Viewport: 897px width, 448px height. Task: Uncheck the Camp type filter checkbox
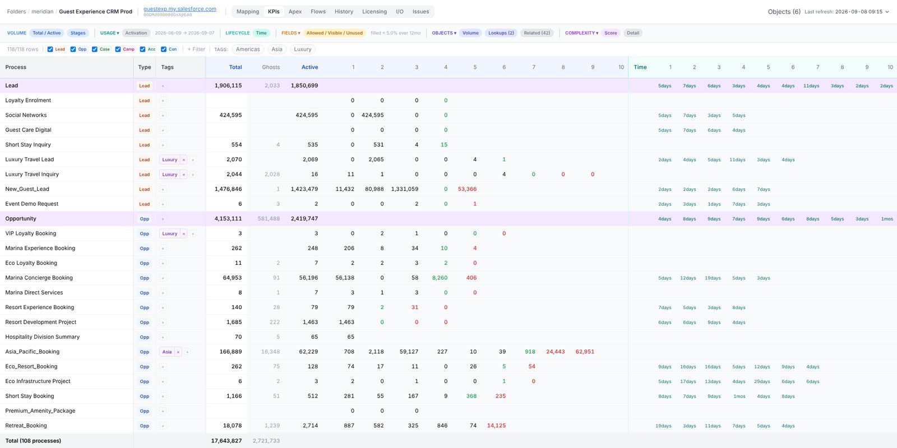click(x=118, y=49)
